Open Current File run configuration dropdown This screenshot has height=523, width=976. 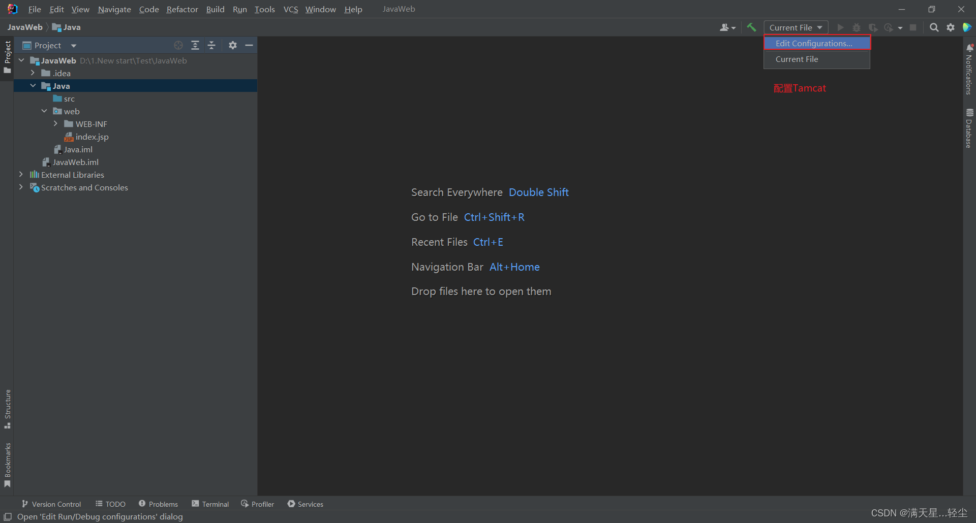coord(796,27)
